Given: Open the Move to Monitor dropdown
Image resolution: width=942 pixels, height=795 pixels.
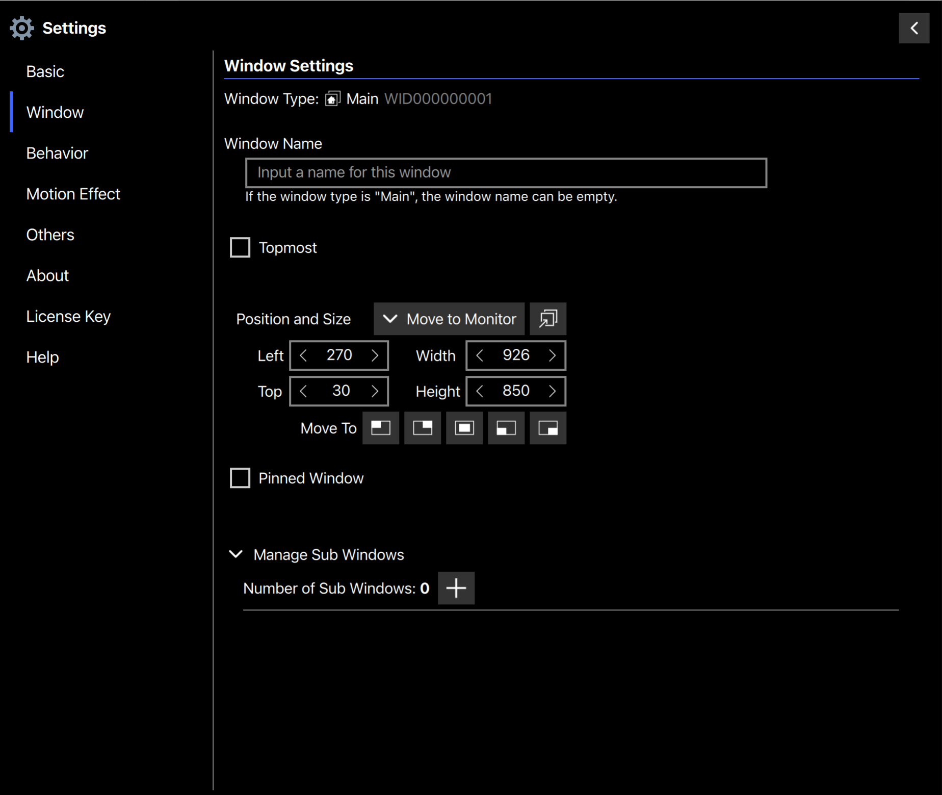Looking at the screenshot, I should tap(449, 319).
